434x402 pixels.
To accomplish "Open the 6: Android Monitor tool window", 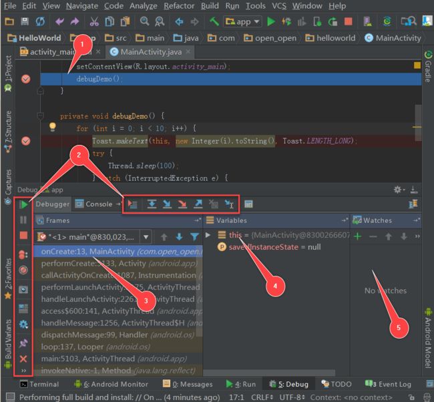I will pyautogui.click(x=111, y=384).
